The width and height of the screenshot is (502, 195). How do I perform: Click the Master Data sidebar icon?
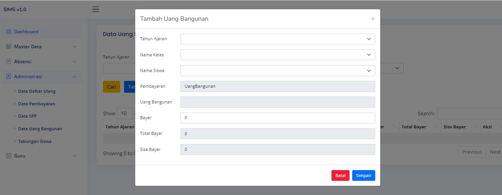coord(9,47)
